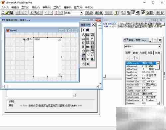Image resolution: width=166 pixels, height=130 pixels.
Task: Open the object dropdown in Properties window
Action: click(159, 47)
